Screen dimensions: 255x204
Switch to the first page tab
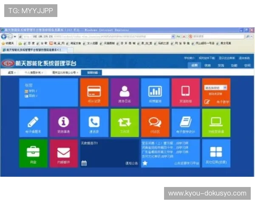10,73
